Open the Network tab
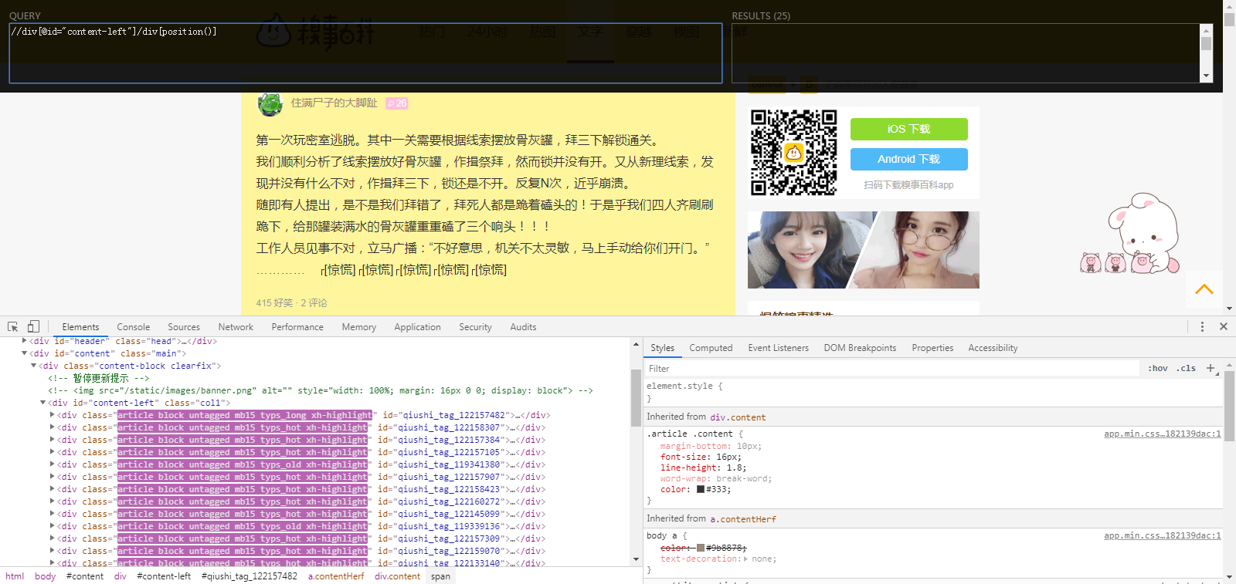 pos(236,327)
